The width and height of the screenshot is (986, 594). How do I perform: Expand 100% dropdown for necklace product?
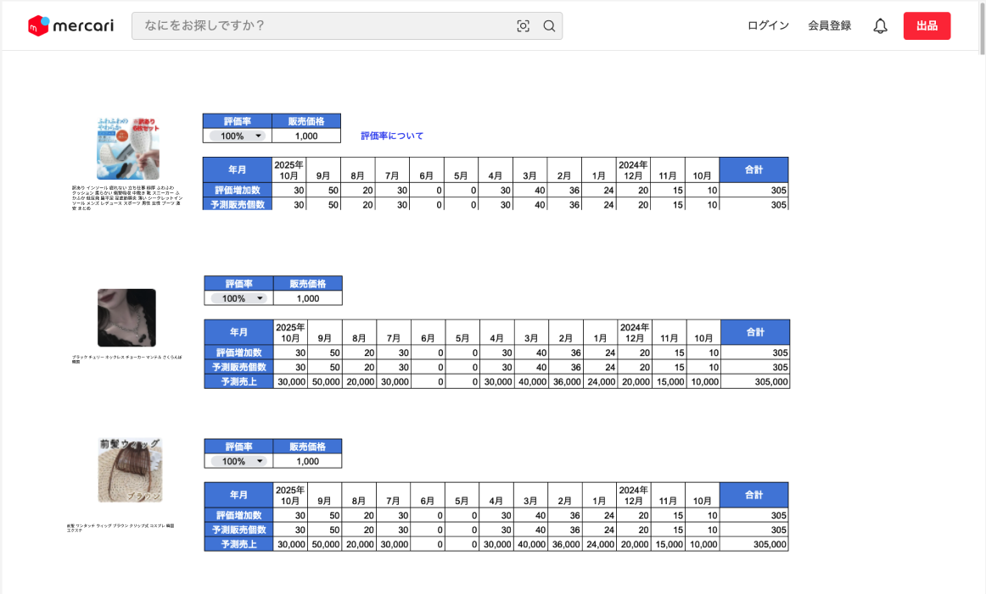point(239,298)
